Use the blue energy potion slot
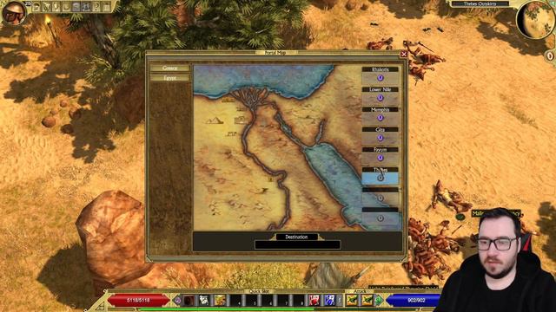This screenshot has height=312, width=556. point(329,300)
